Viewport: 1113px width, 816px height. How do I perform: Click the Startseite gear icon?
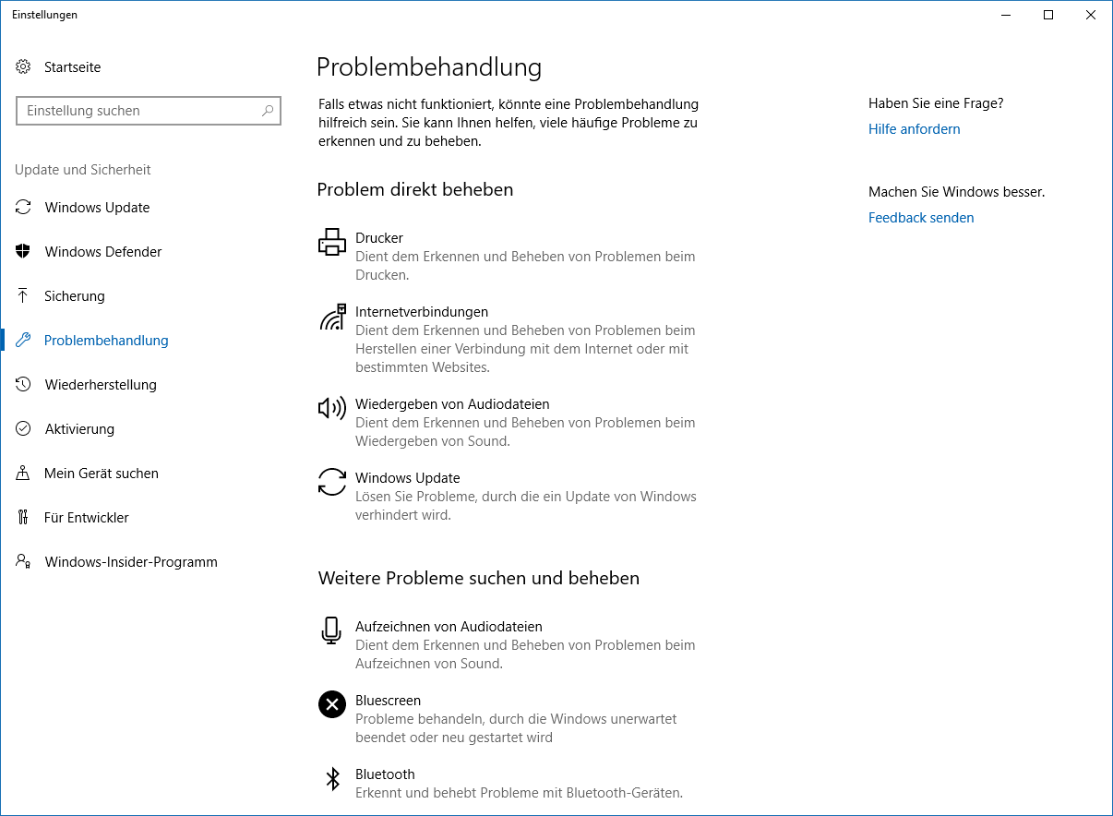click(x=23, y=67)
